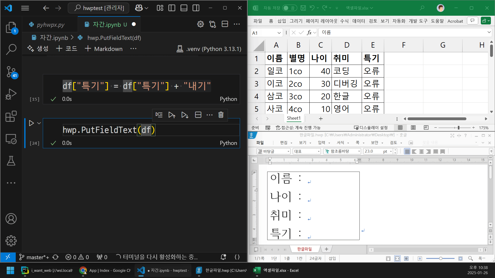The image size is (495, 278).
Task: Open the Testing flask view
Action: tap(11, 161)
